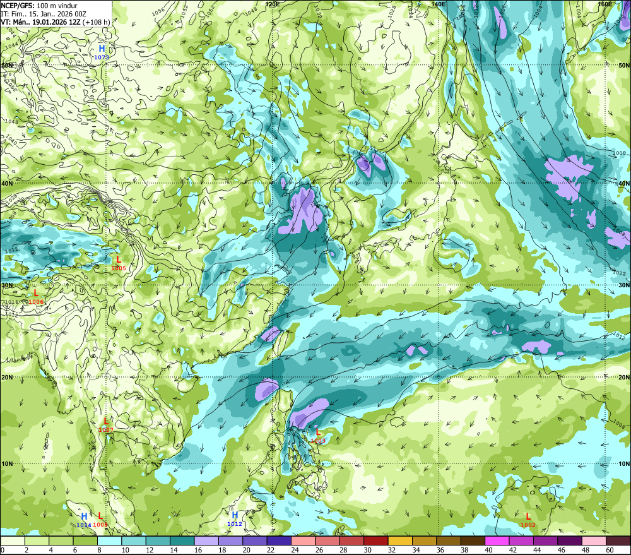Click the L 1003 low near Philippines
631x555 pixels.
[318, 436]
